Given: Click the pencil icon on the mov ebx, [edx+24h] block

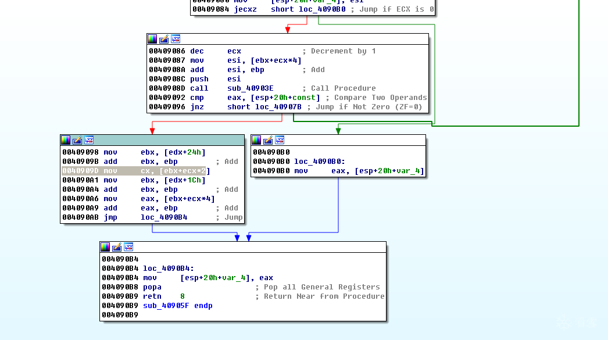Looking at the screenshot, I should pos(77,140).
